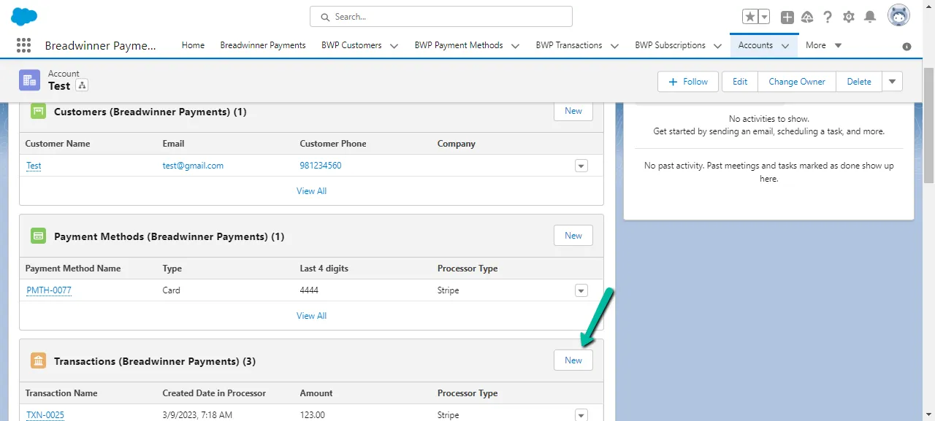Click the 123.00 amount cell
The height and width of the screenshot is (421, 935).
[312, 415]
